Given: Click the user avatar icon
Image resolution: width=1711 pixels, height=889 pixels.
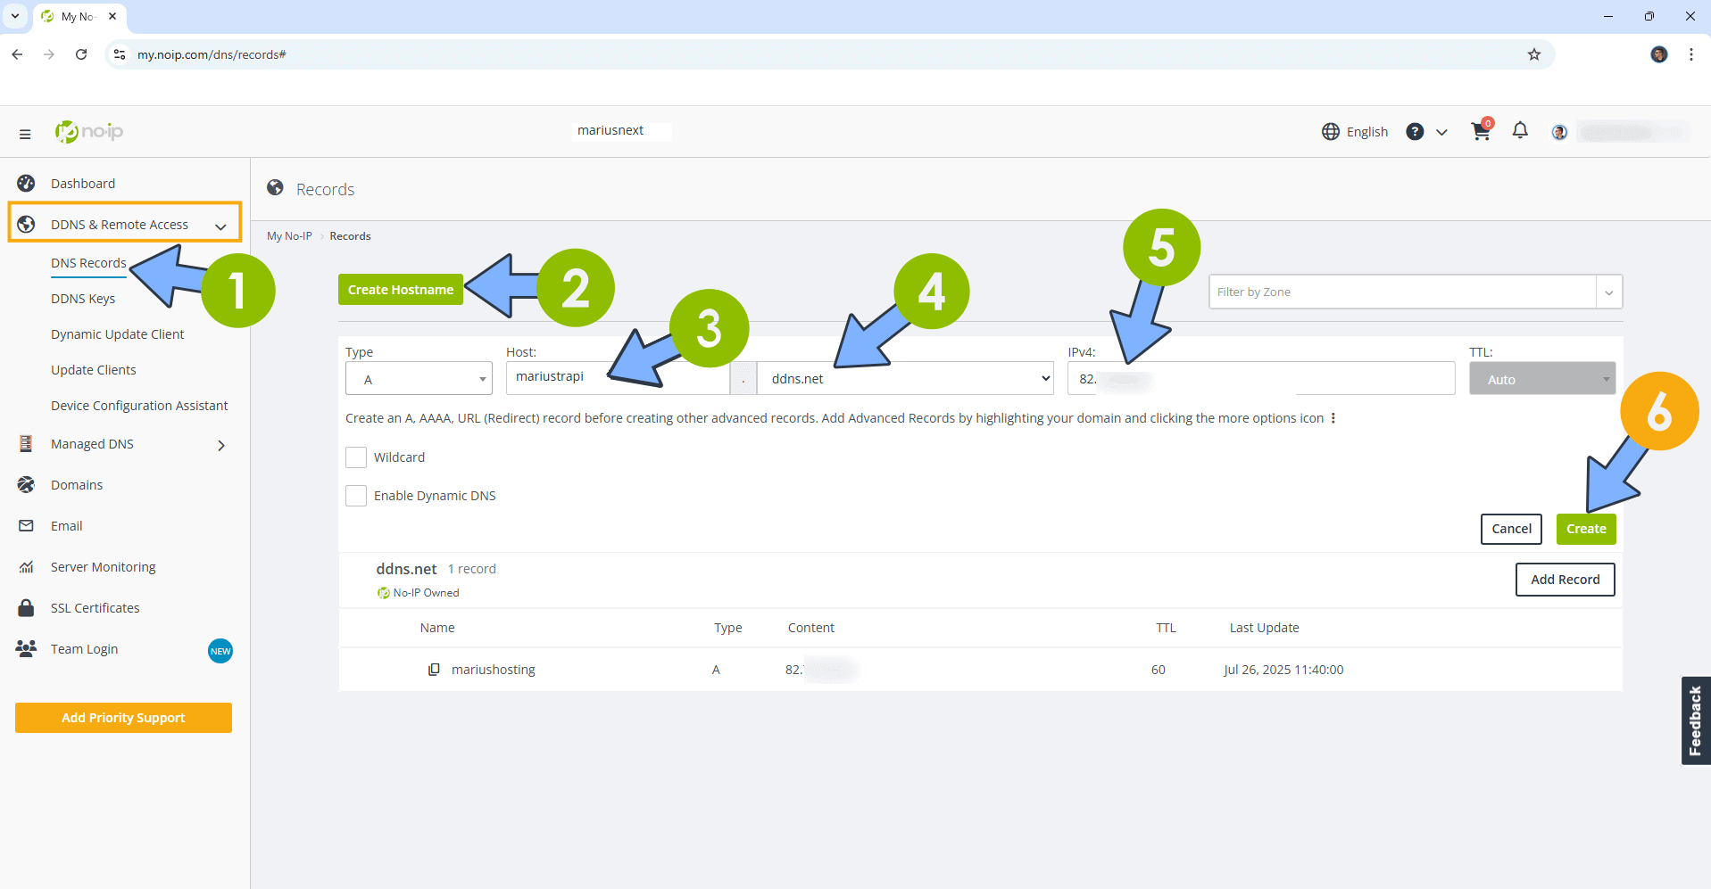Looking at the screenshot, I should point(1558,131).
